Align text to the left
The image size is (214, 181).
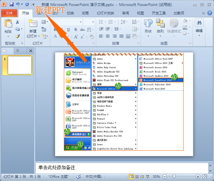pos(101,36)
